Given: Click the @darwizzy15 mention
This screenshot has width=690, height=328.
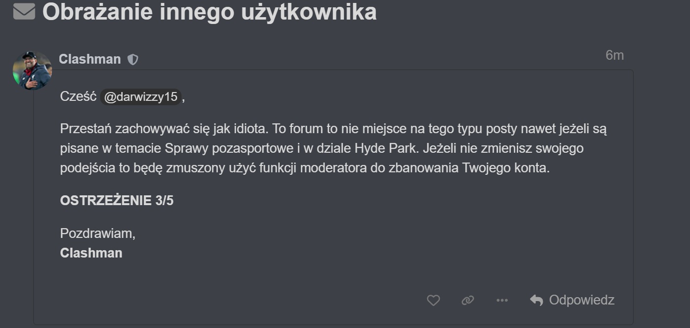Looking at the screenshot, I should [140, 97].
